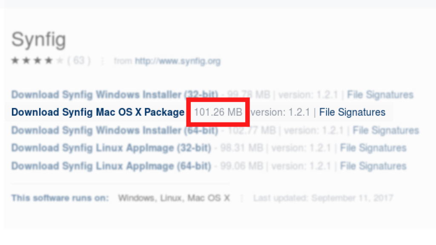Click the highlighted 101.26 MB file size

pos(218,112)
